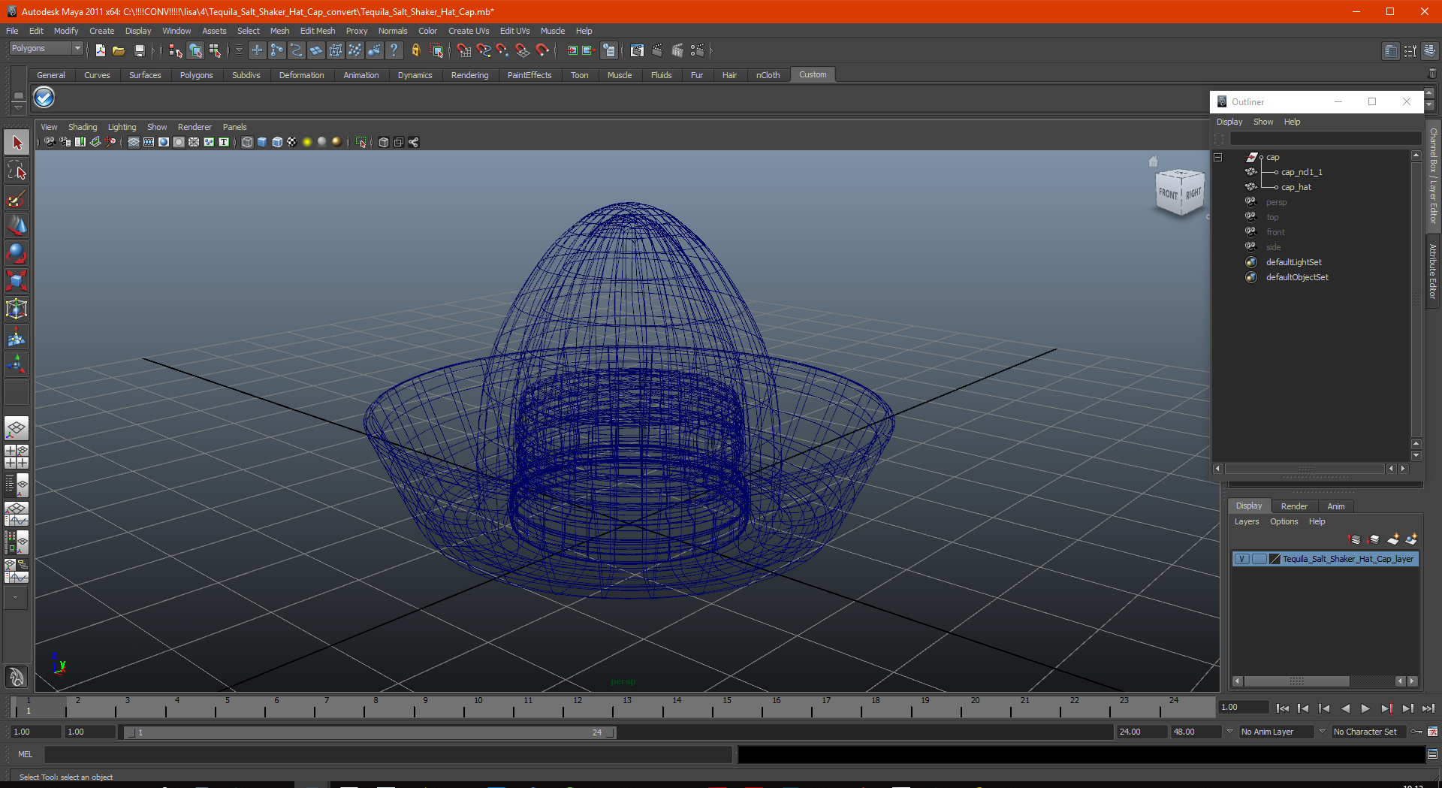Click Render current frame clapboard icon

(657, 50)
